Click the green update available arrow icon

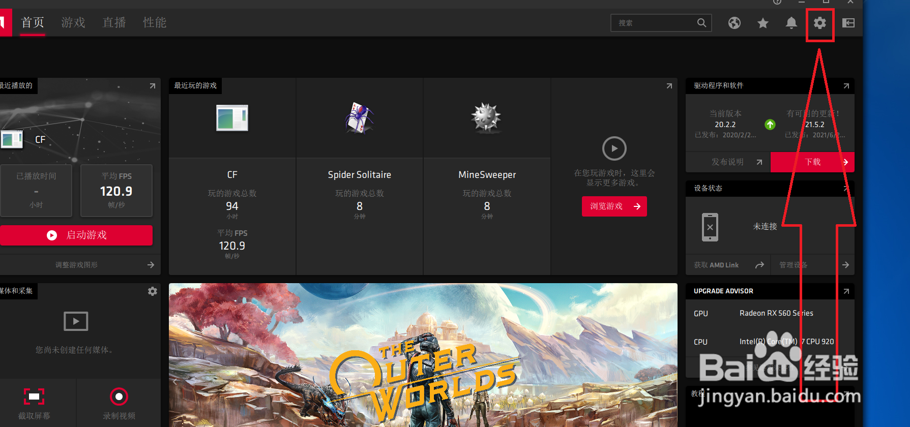770,125
